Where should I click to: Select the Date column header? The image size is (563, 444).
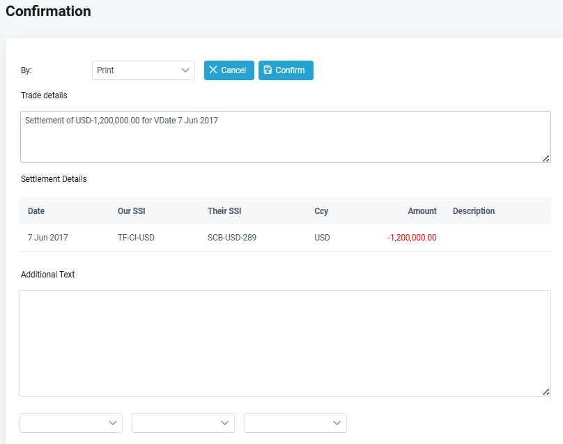tap(36, 211)
